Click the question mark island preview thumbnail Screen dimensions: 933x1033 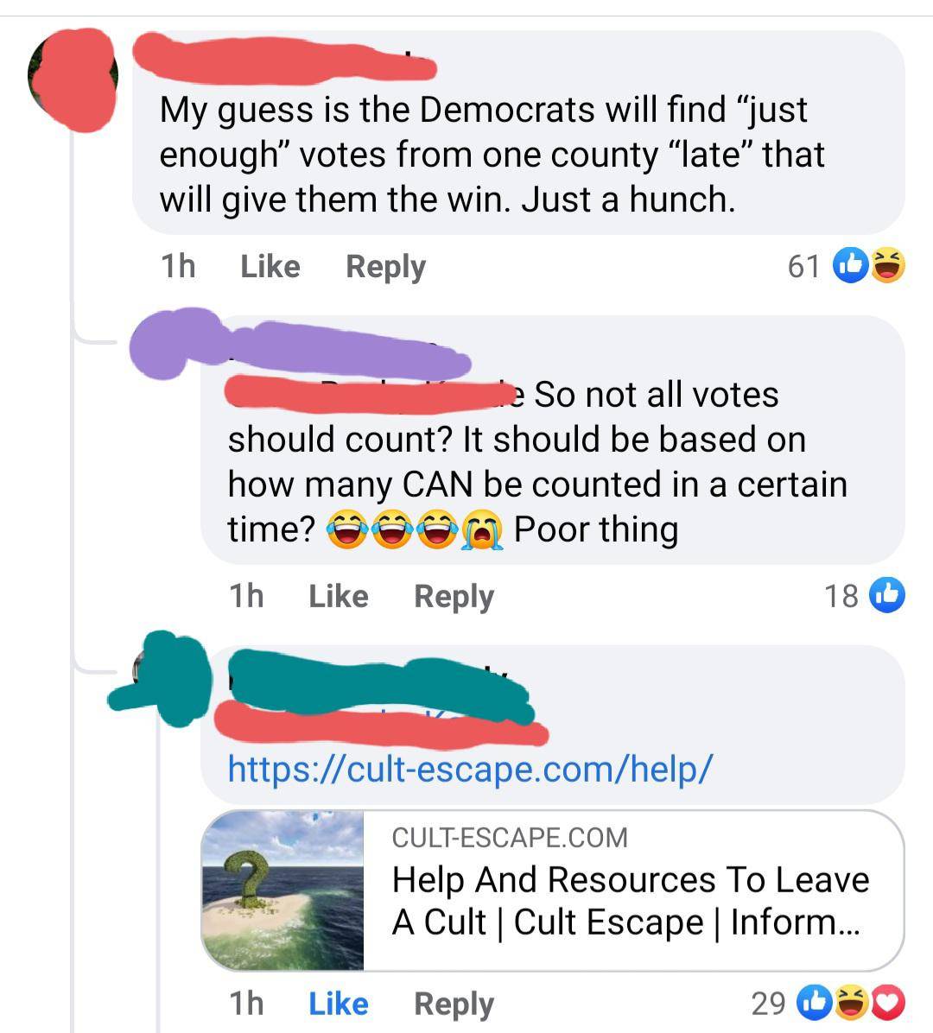(x=282, y=890)
